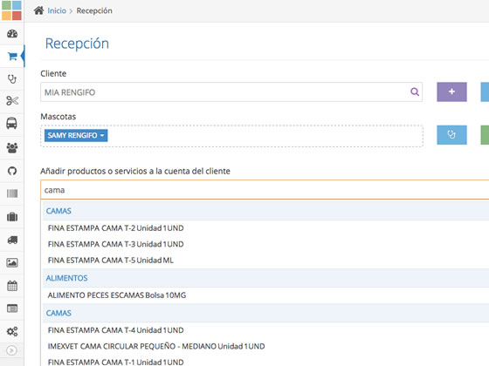Click the bus transport sidebar icon
The width and height of the screenshot is (489, 366).
pyautogui.click(x=12, y=123)
